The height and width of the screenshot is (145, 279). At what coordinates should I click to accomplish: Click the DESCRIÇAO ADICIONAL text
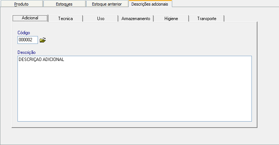click(x=41, y=59)
